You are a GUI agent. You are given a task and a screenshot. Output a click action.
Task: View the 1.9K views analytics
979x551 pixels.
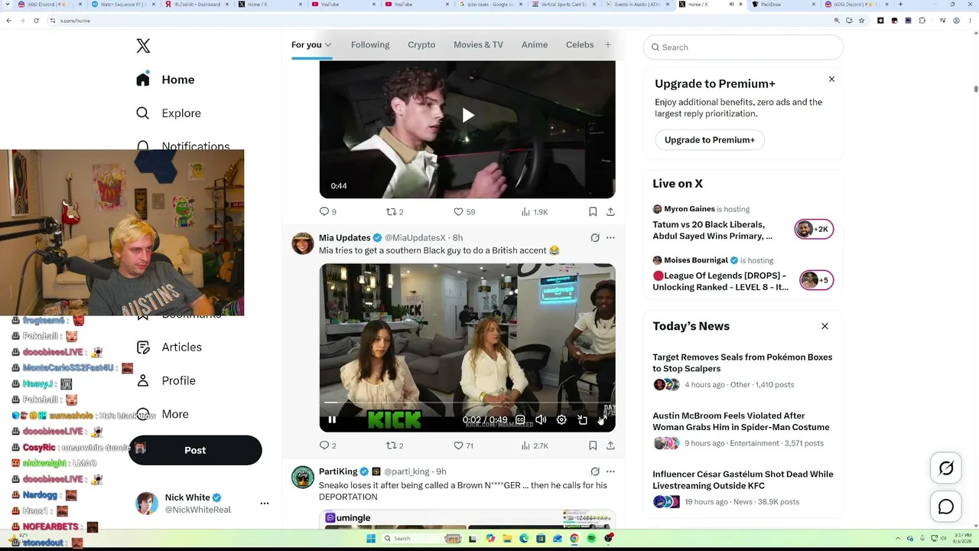click(x=534, y=212)
